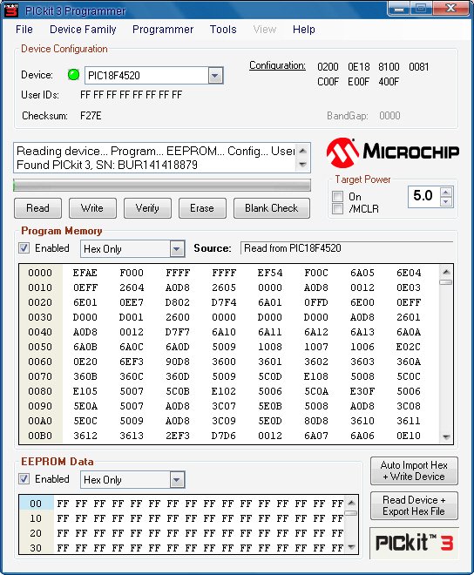474x575 pixels.
Task: Click the operation progress bar
Action: click(162, 186)
